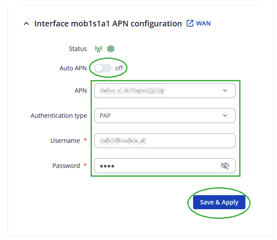Click the APN field's down arrow
This screenshot has height=240, width=277.
pyautogui.click(x=225, y=91)
